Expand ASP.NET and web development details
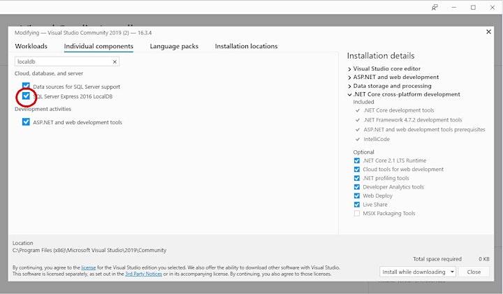 (349, 78)
